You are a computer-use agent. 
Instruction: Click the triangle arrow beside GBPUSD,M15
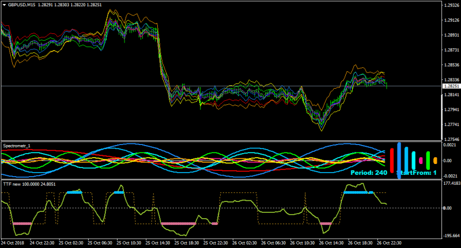(5, 5)
